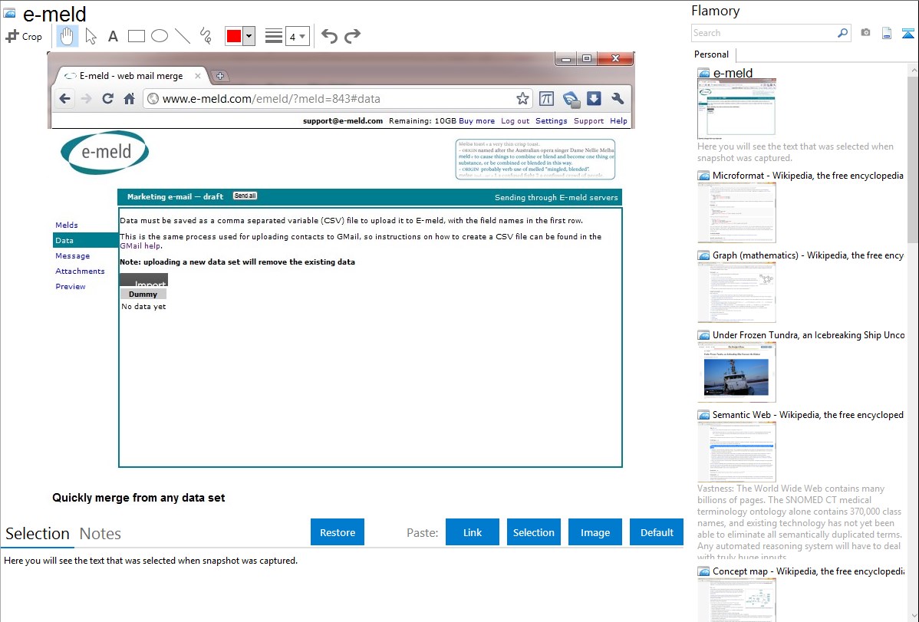Image resolution: width=919 pixels, height=622 pixels.
Task: Switch to the Selection tab
Action: click(x=38, y=534)
